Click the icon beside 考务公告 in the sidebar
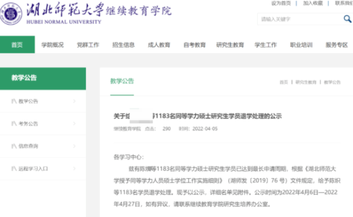The image size is (353, 217). coord(14,123)
